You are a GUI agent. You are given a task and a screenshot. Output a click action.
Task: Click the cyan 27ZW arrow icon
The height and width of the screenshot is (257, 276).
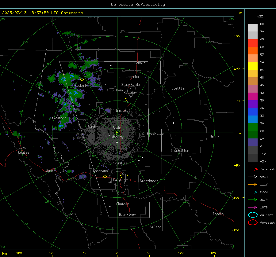click(253, 192)
